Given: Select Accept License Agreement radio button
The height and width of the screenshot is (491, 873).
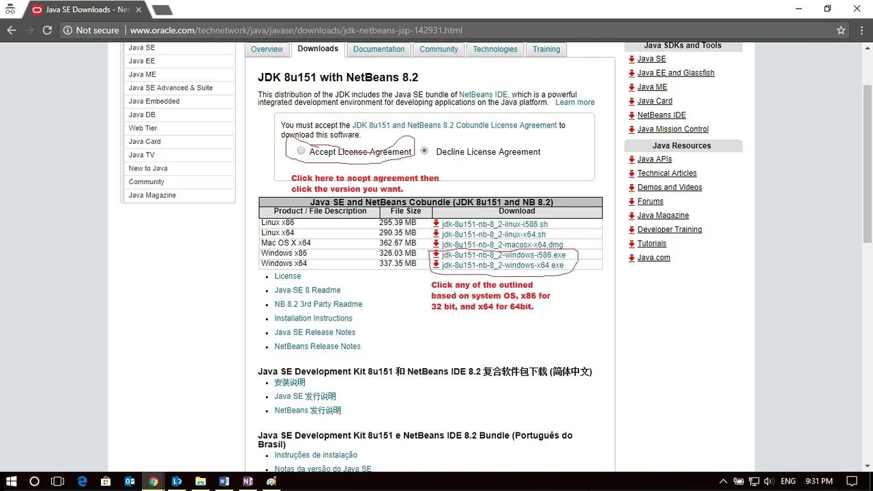Looking at the screenshot, I should click(x=301, y=151).
